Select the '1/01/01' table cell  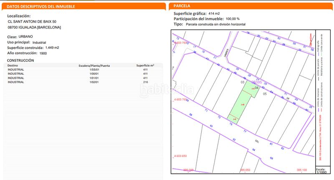coord(94,78)
